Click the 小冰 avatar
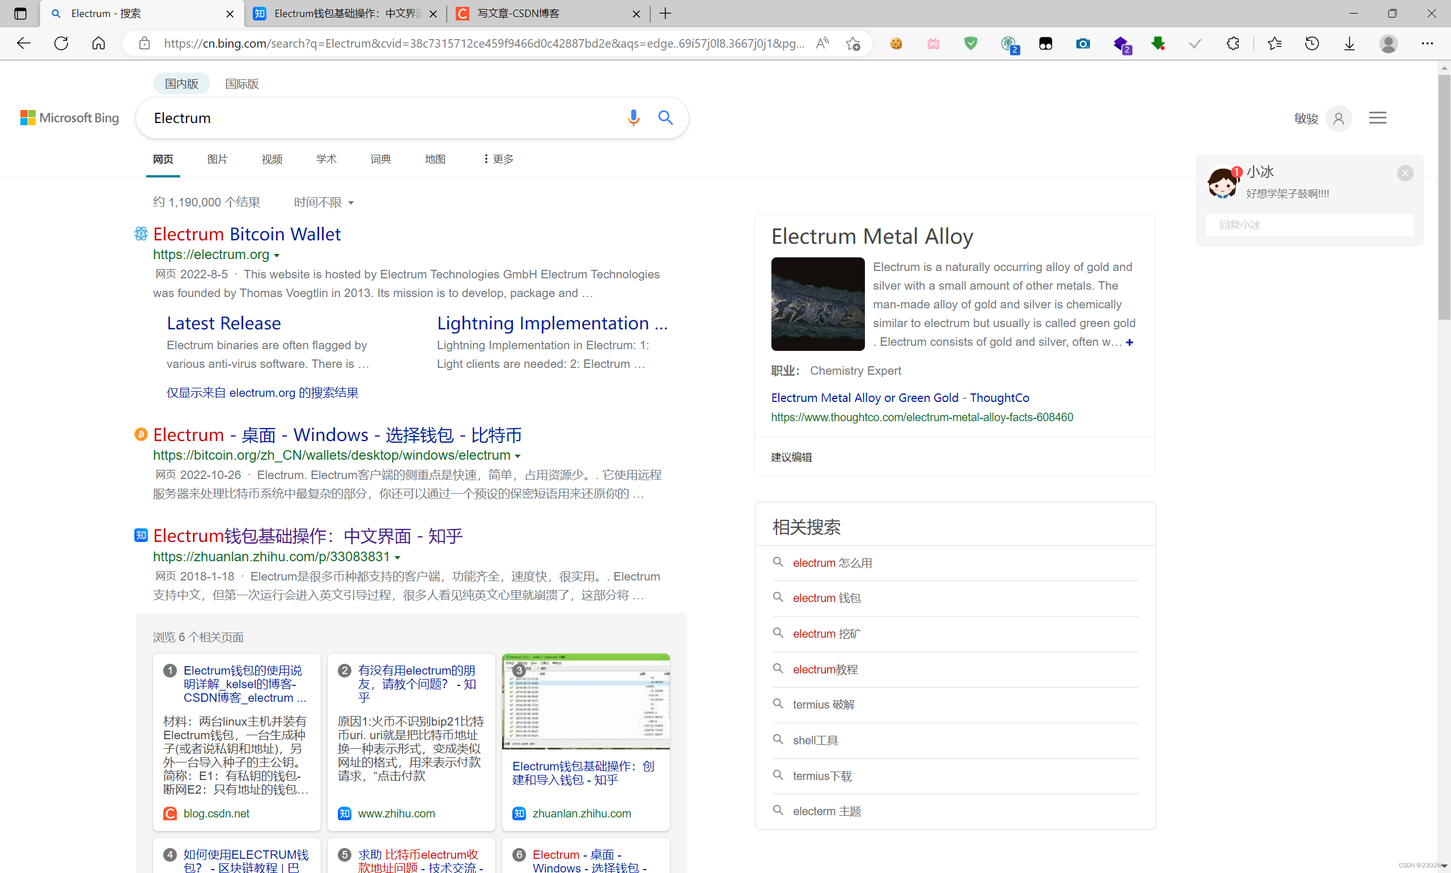The height and width of the screenshot is (873, 1451). pyautogui.click(x=1222, y=183)
